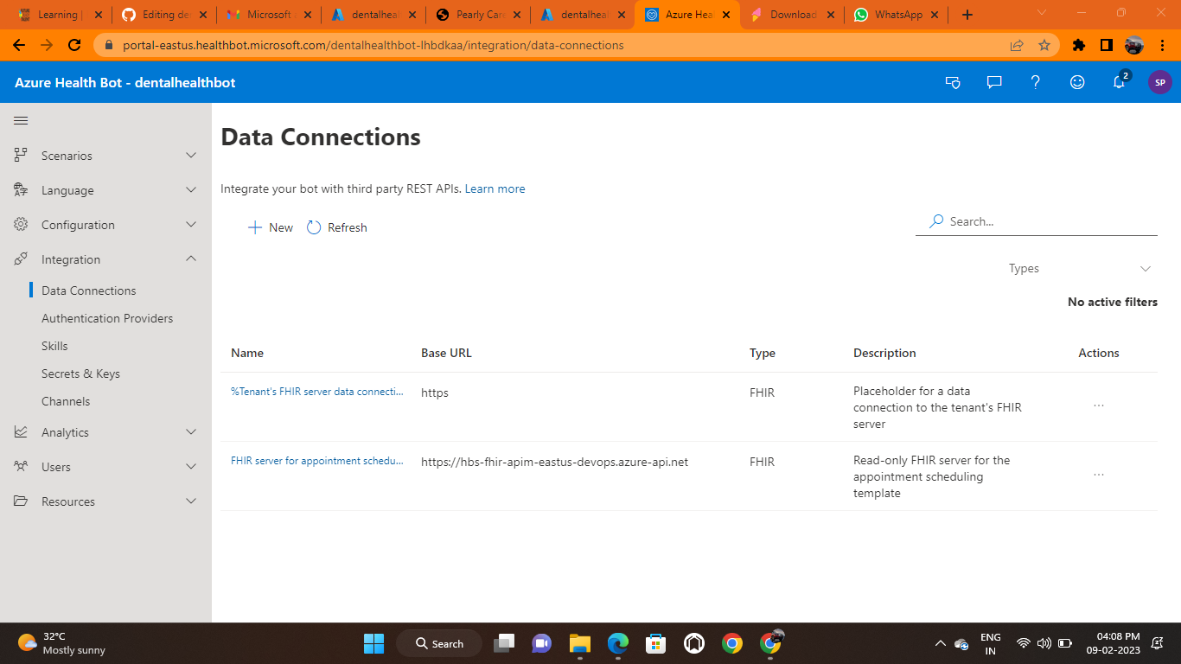Open the SP account avatar
1181x664 pixels.
[x=1160, y=82]
